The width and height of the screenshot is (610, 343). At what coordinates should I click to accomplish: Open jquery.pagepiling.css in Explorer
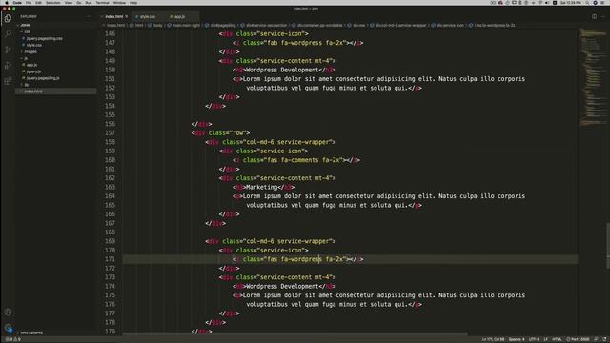click(x=45, y=38)
